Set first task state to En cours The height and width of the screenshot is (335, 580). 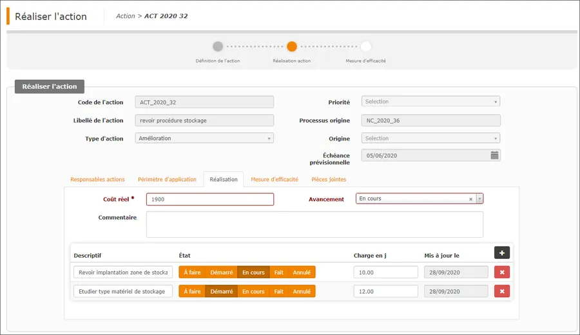click(253, 272)
